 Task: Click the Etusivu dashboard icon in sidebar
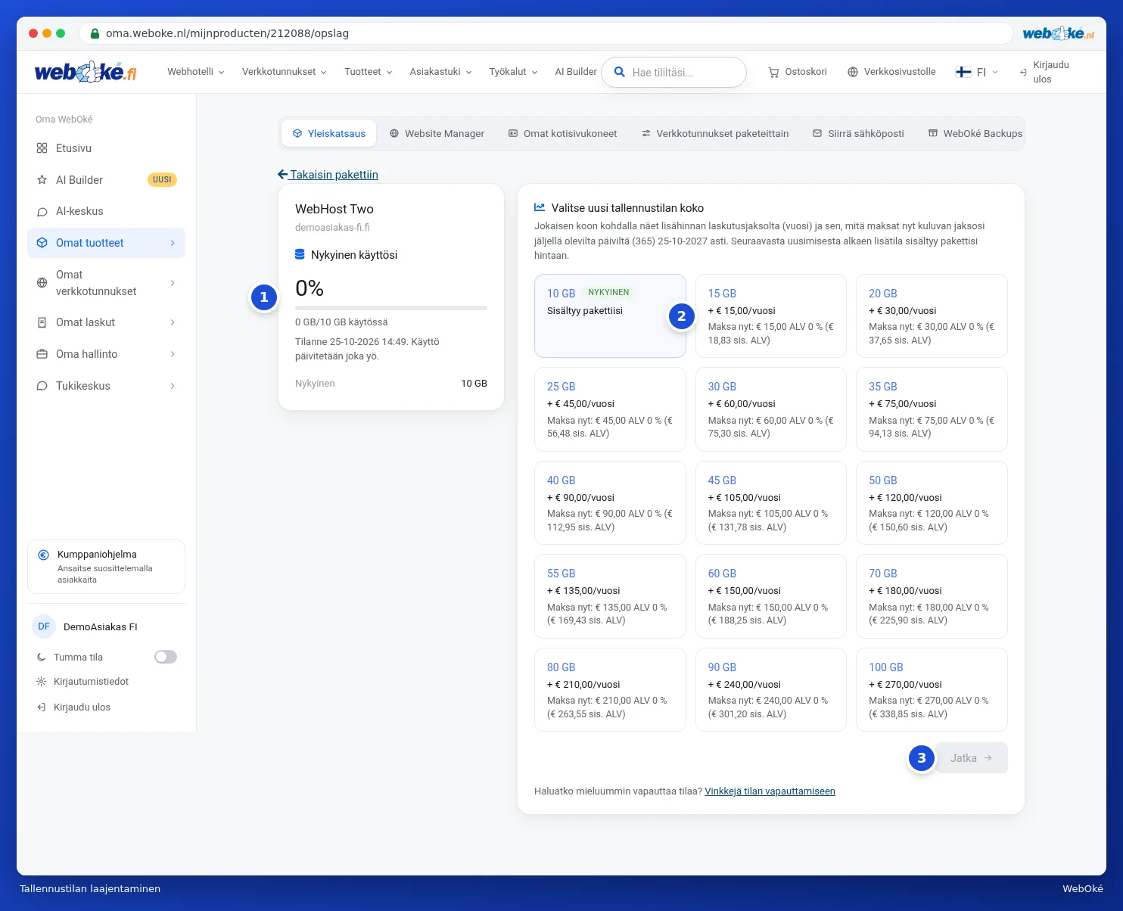click(42, 148)
